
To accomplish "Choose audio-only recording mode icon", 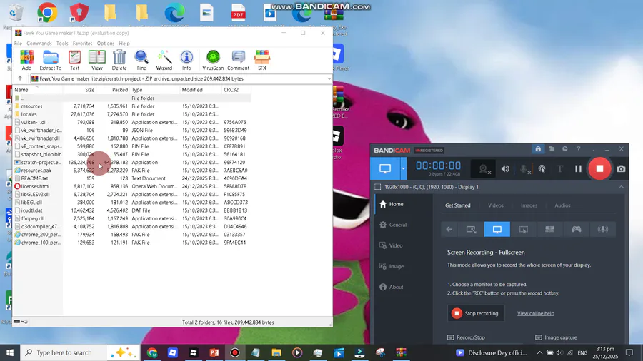I will coord(602,229).
